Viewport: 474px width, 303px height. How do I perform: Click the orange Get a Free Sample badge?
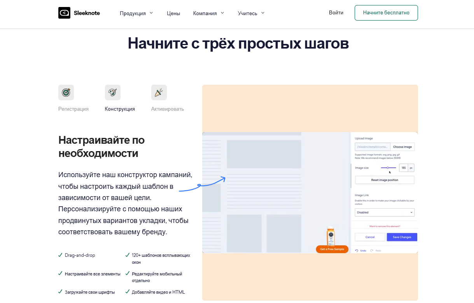point(332,249)
